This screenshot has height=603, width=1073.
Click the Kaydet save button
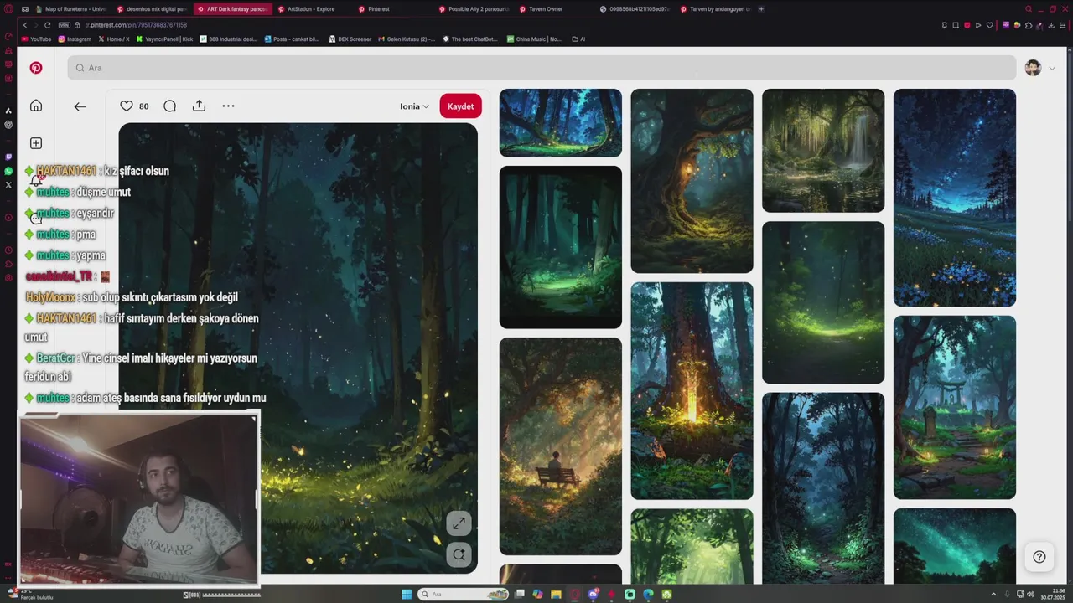[x=460, y=106]
